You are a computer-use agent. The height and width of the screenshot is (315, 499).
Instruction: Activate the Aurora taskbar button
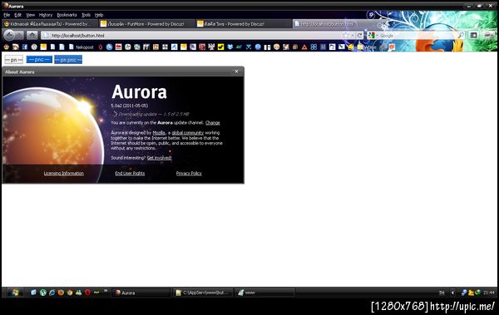141,293
